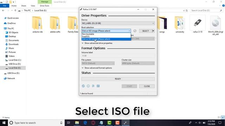Click the START button in Rufus
The width and height of the screenshot is (225, 126).
pos(129,86)
